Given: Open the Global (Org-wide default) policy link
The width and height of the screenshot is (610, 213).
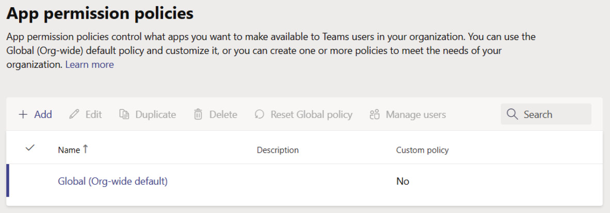Looking at the screenshot, I should (x=113, y=181).
